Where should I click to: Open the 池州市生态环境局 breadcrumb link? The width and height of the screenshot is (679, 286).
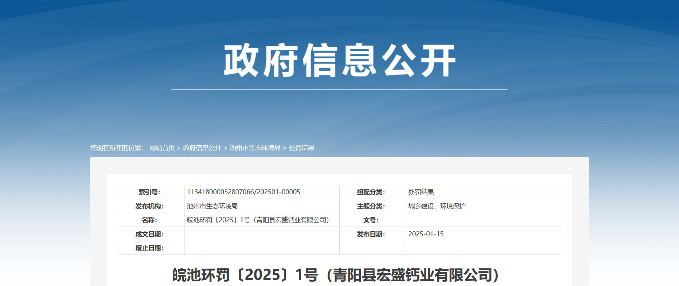click(x=255, y=148)
